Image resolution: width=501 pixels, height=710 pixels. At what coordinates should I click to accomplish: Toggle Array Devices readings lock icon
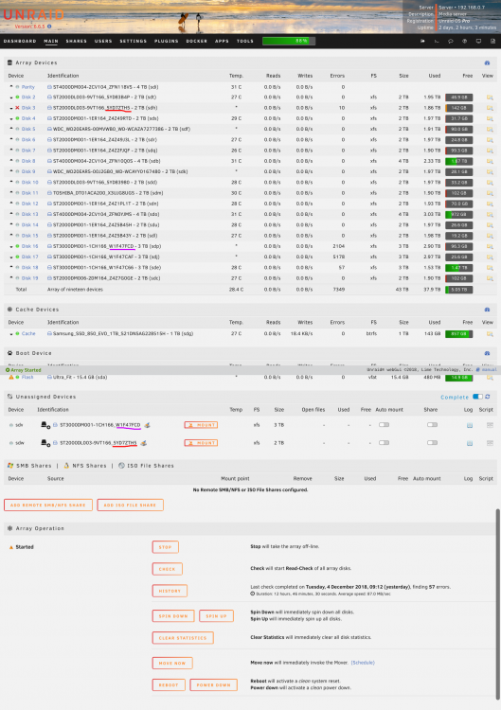pos(487,62)
